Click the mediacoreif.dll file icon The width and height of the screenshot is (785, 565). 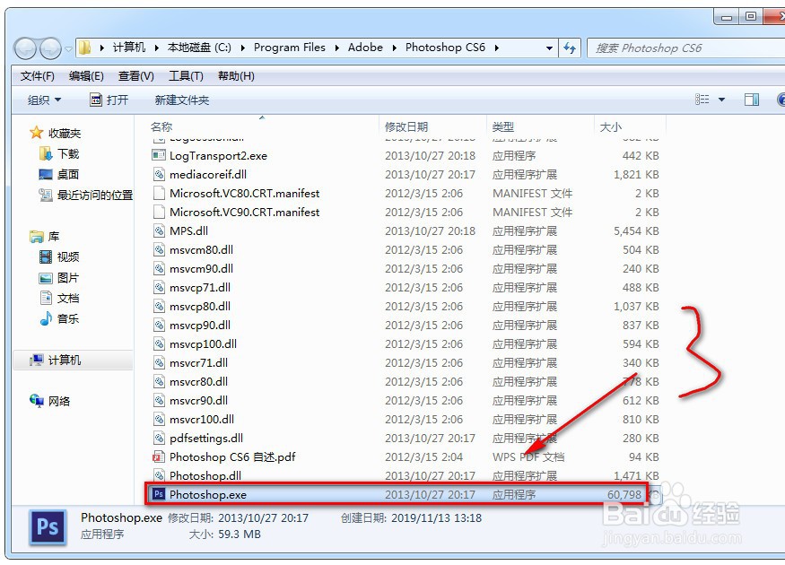click(159, 174)
